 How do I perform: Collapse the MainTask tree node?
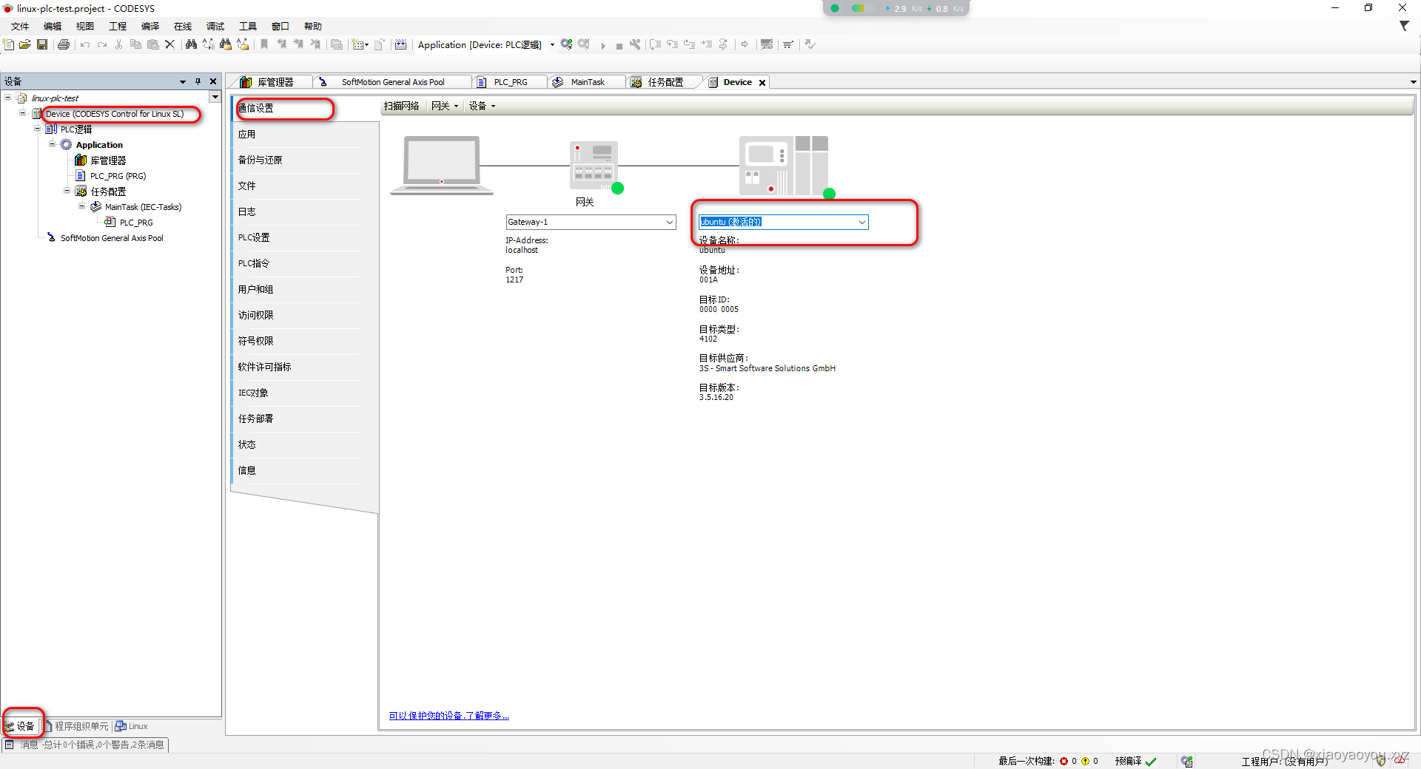pyautogui.click(x=82, y=206)
